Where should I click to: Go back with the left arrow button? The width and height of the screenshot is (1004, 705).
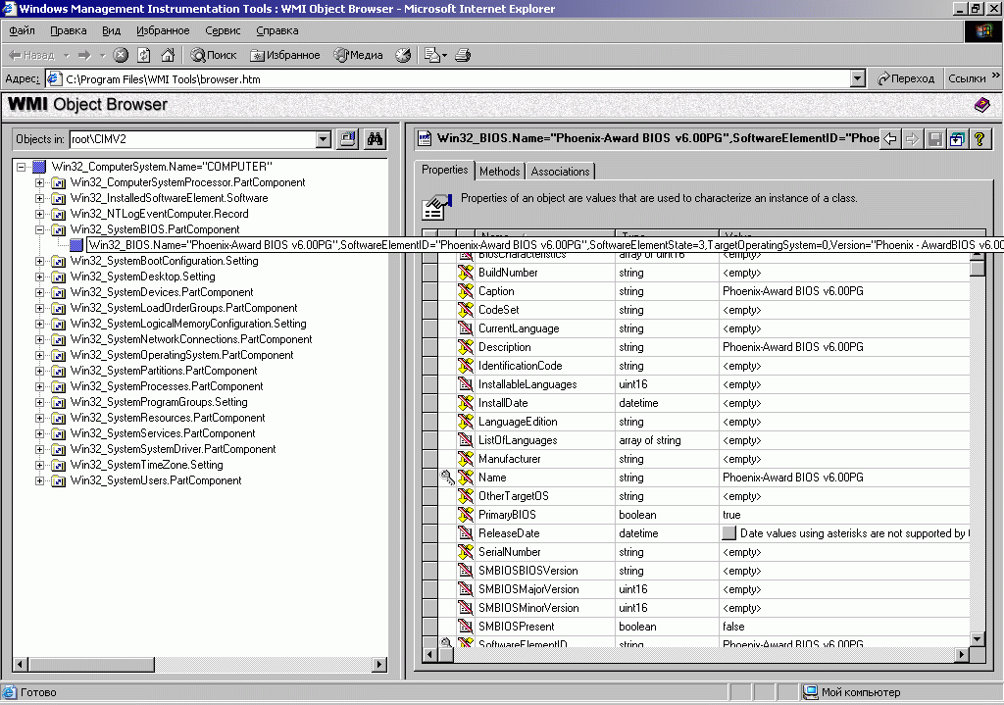point(890,138)
